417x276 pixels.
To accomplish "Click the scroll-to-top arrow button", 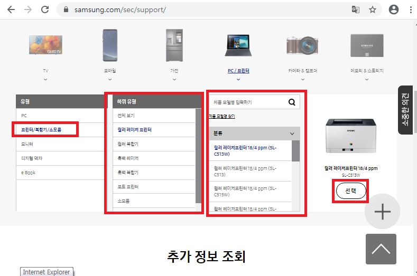I will point(381,249).
